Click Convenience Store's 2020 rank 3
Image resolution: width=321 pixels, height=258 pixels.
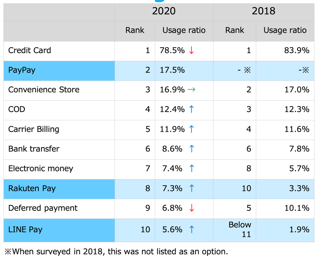pos(148,90)
